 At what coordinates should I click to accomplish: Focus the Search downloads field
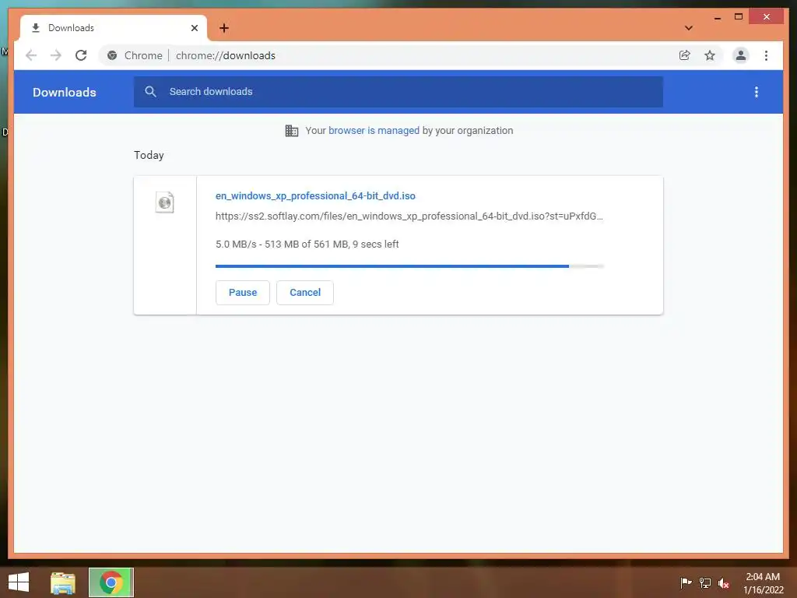(x=398, y=92)
